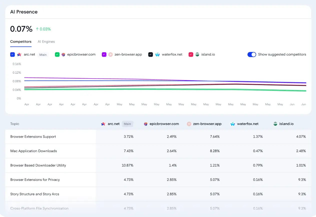
Task: Click the 3.72% arc.net cell
Action: (x=128, y=137)
